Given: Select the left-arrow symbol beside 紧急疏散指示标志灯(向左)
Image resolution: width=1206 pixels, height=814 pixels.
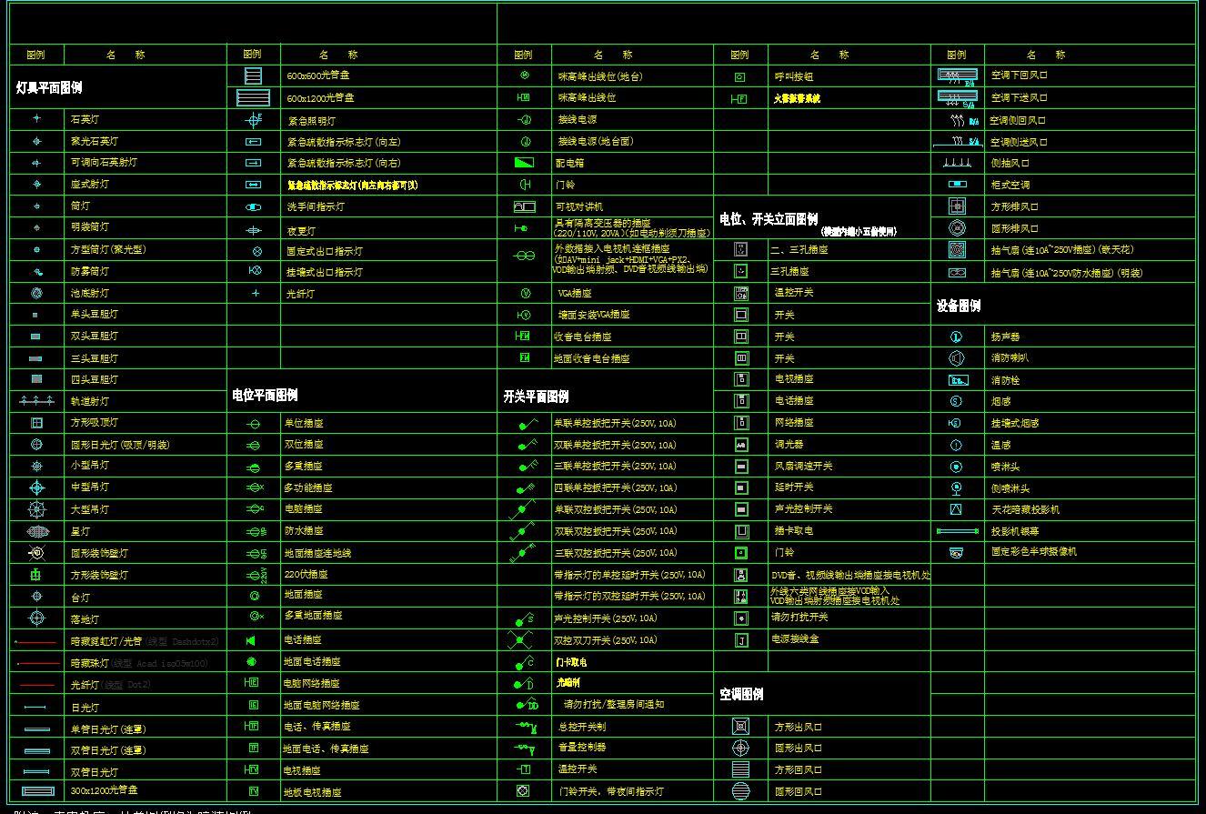Looking at the screenshot, I should (x=254, y=142).
